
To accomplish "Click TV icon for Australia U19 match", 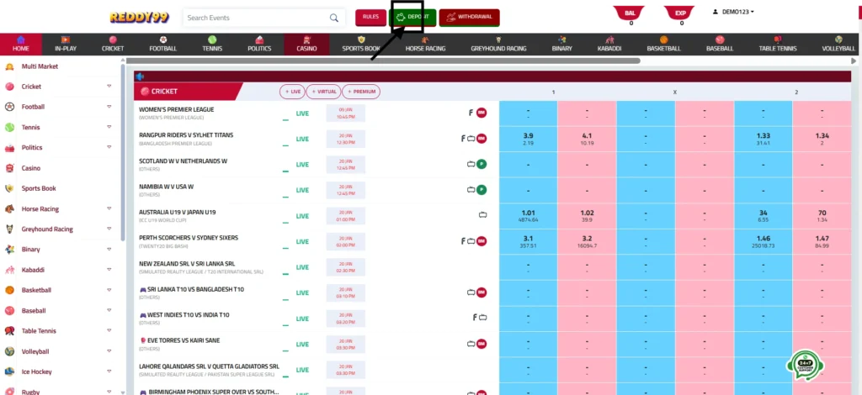I will coord(482,215).
